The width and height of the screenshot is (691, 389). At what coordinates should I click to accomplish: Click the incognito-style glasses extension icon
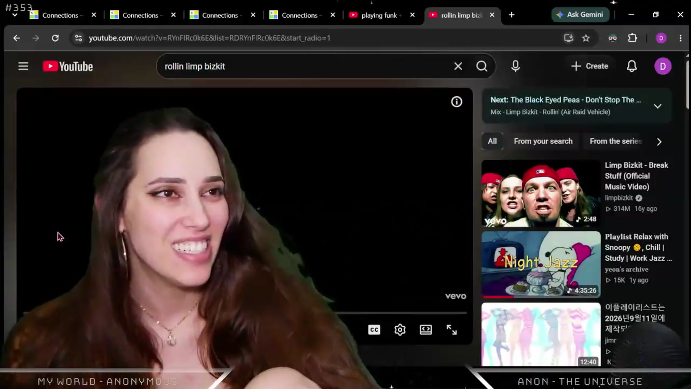coord(613,38)
